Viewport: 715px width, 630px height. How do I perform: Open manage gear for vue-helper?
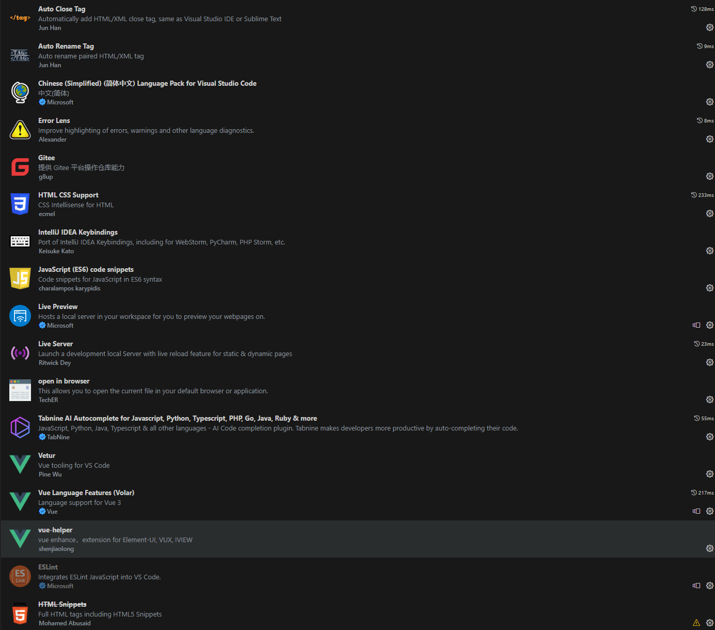pyautogui.click(x=710, y=548)
